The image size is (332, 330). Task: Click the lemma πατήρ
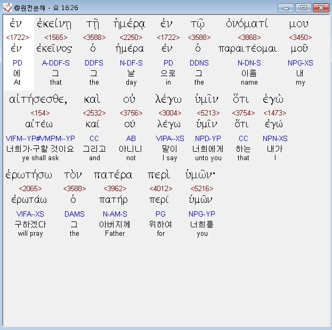point(114,200)
